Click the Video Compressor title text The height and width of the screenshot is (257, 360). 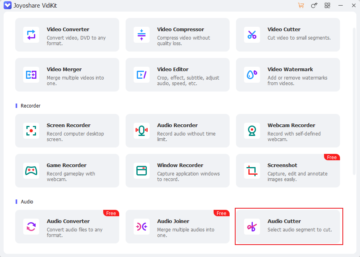[180, 29]
